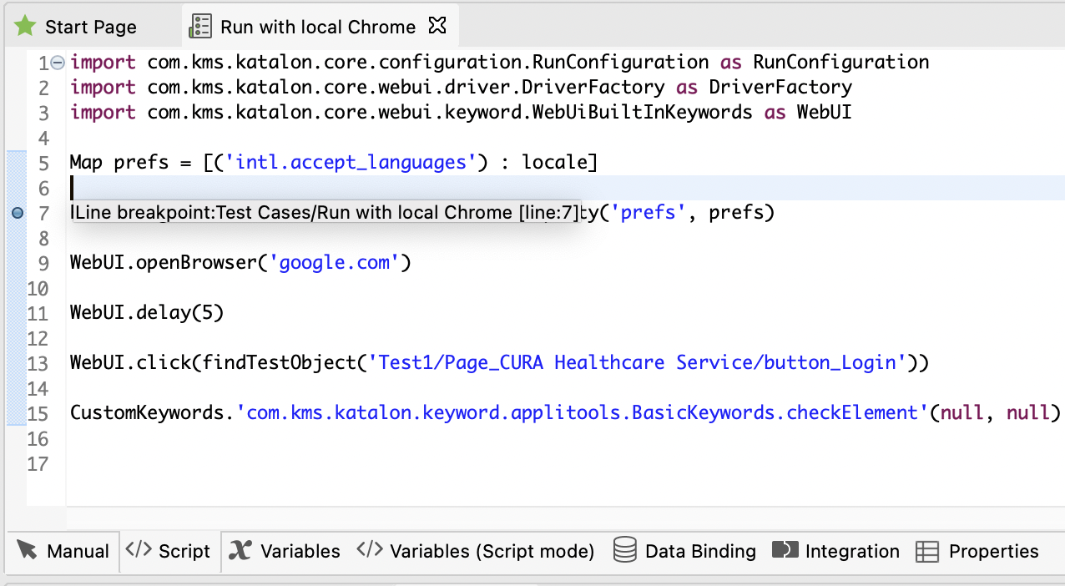Click line number 15
1065x586 pixels.
38,412
